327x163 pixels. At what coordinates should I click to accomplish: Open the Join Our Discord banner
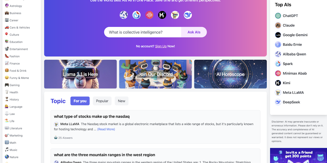tap(156, 74)
